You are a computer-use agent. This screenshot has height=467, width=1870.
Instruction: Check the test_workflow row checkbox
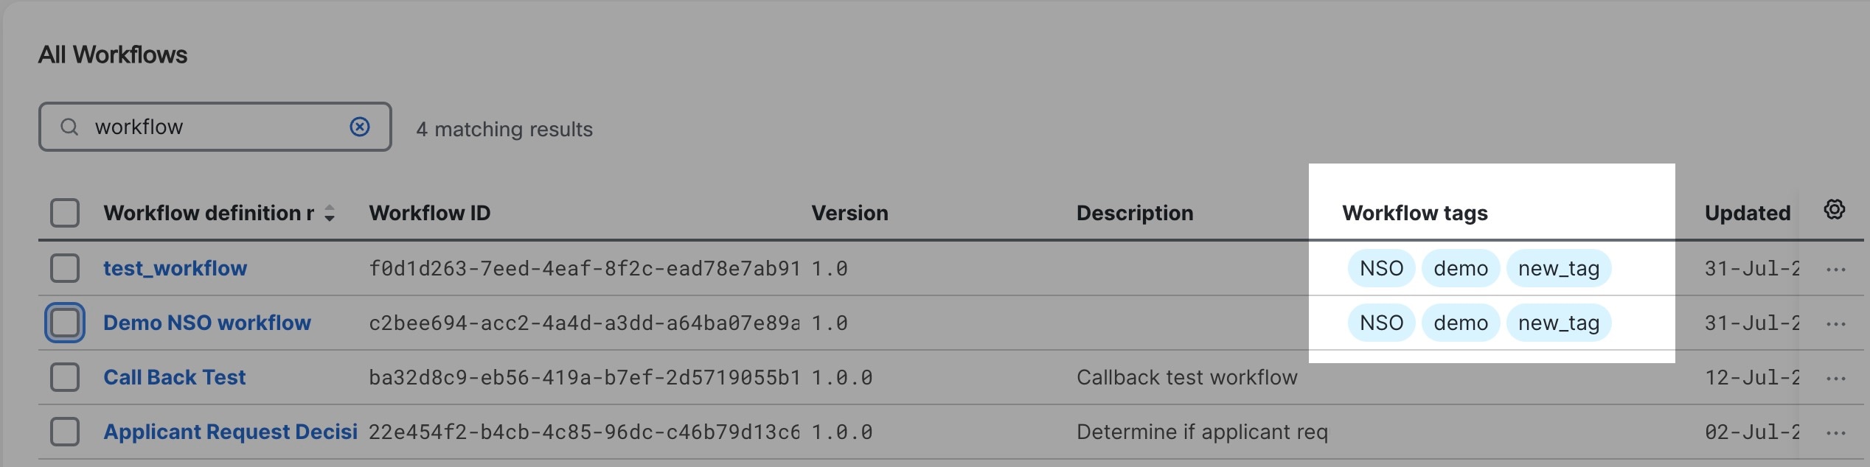[x=65, y=268]
